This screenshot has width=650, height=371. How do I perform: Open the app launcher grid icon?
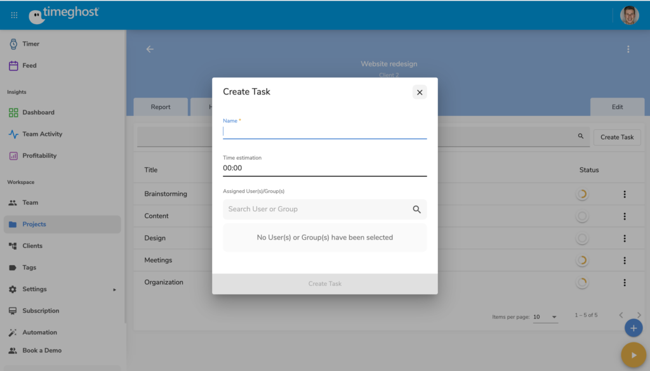[x=14, y=15]
